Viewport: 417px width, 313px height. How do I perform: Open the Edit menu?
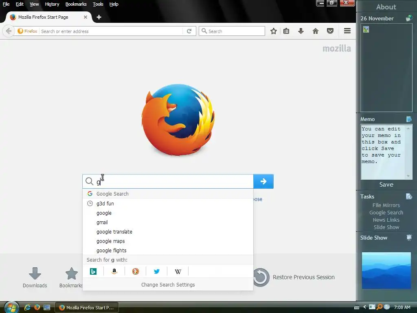tap(20, 4)
